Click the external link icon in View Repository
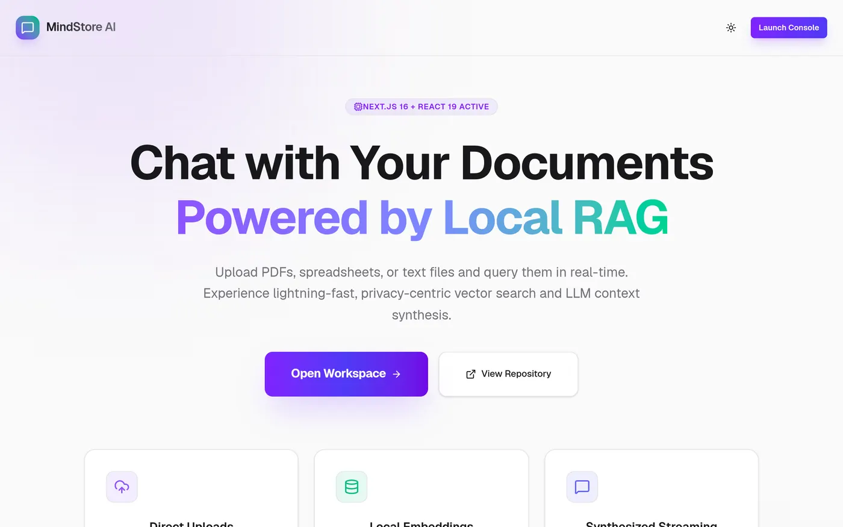 click(471, 374)
